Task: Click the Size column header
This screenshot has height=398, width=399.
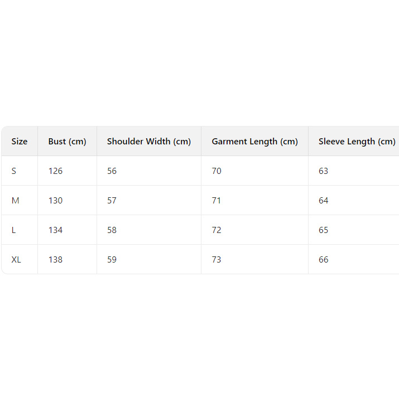Action: point(20,142)
